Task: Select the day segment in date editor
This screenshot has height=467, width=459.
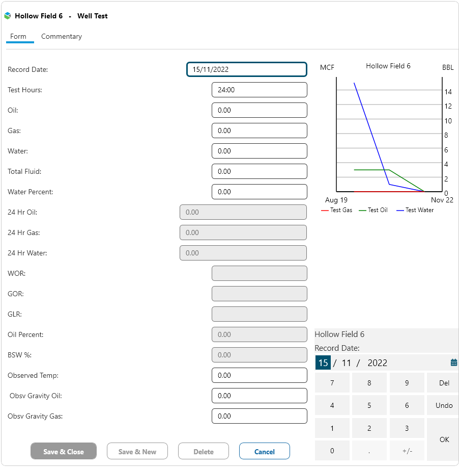Action: point(323,363)
